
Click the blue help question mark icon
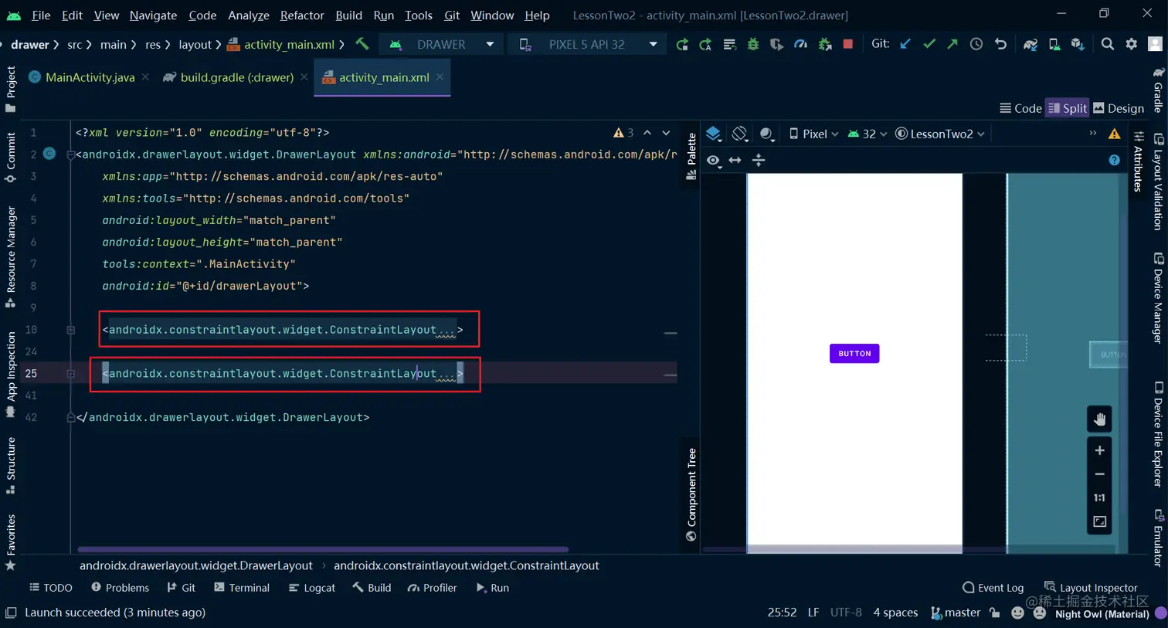coord(1114,160)
